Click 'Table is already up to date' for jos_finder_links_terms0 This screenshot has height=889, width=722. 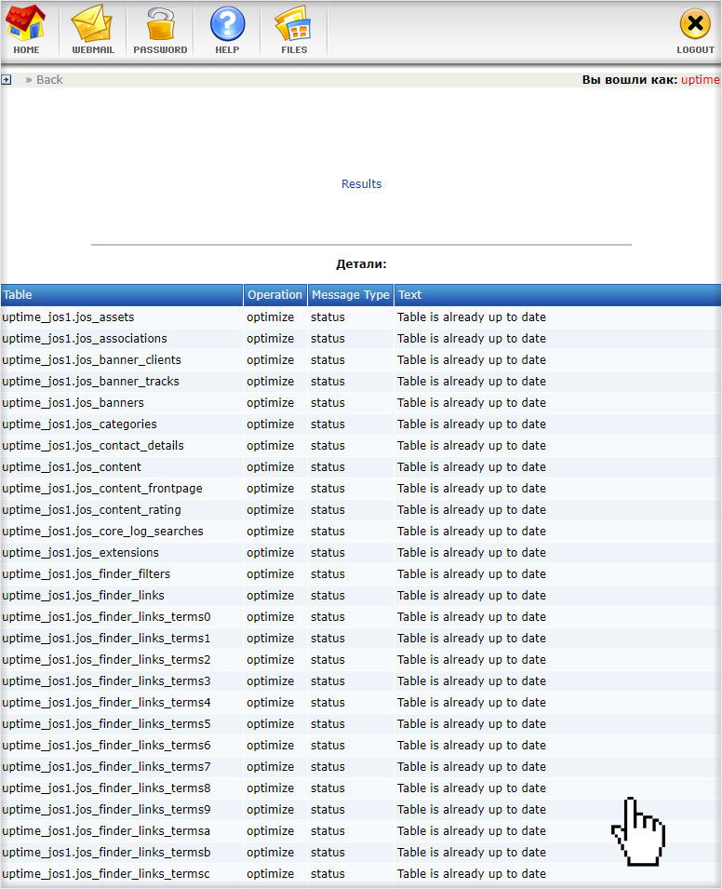[472, 617]
